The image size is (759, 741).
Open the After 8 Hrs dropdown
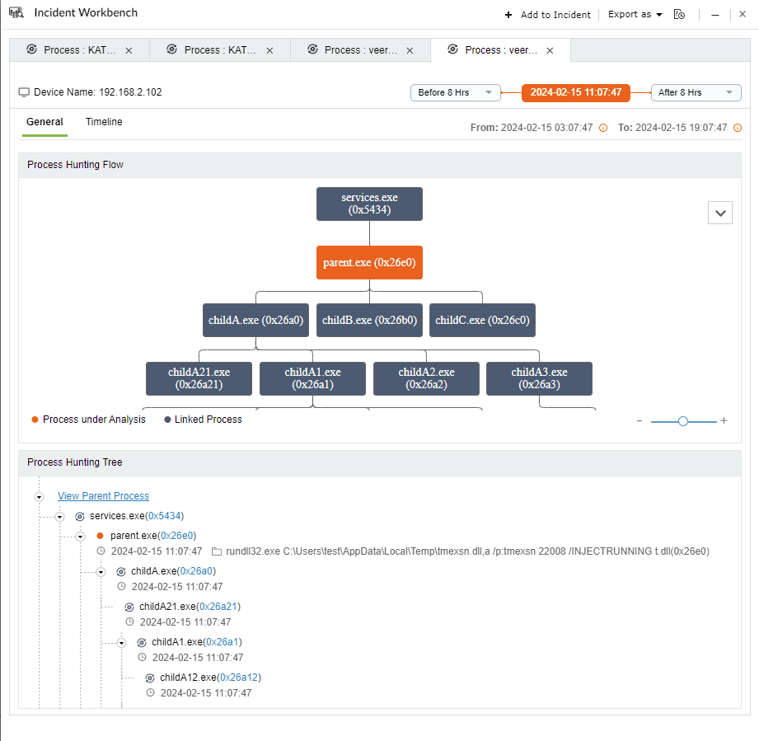point(696,92)
